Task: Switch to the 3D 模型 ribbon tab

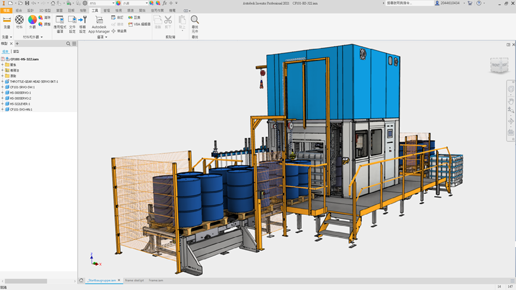Action: 45,10
